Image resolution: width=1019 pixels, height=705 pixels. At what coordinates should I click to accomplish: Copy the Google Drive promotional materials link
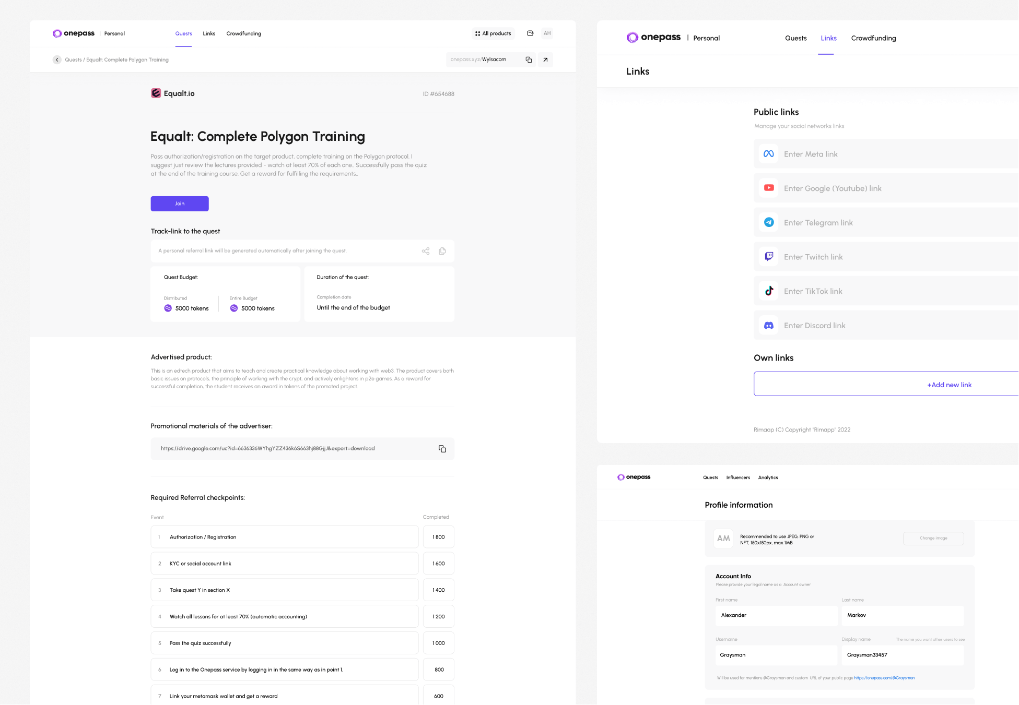point(442,449)
